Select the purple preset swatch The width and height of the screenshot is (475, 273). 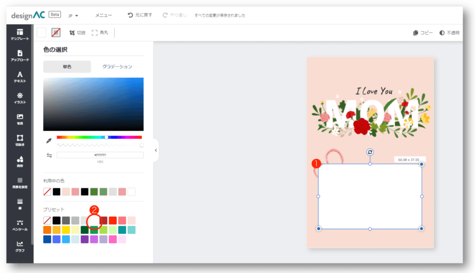click(x=84, y=239)
